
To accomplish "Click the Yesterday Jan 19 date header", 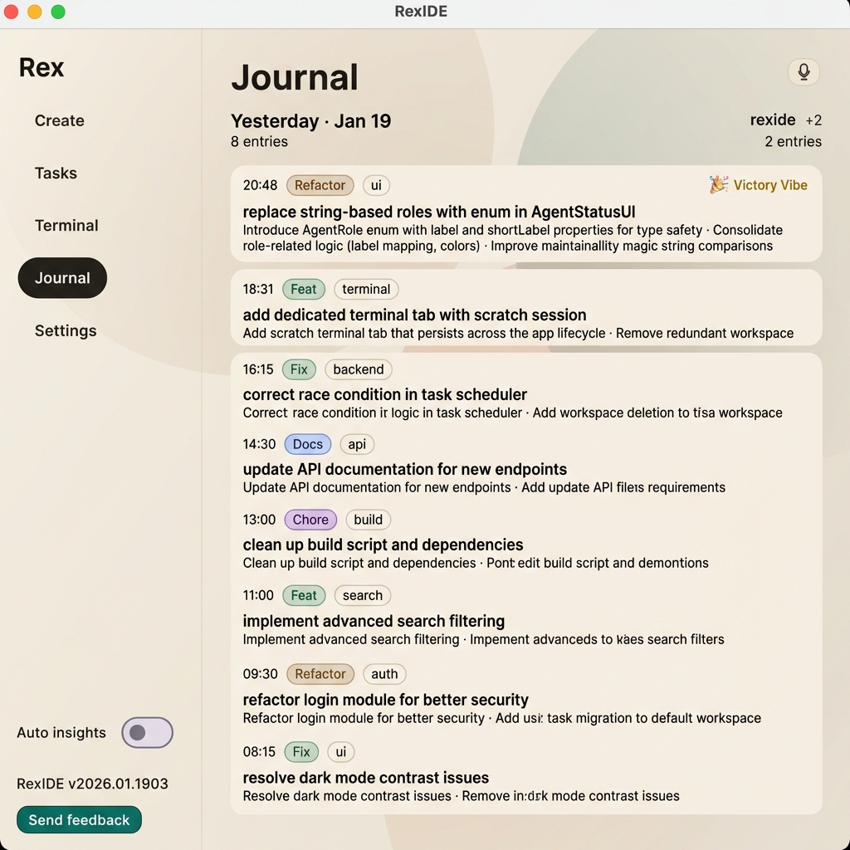I will click(311, 121).
